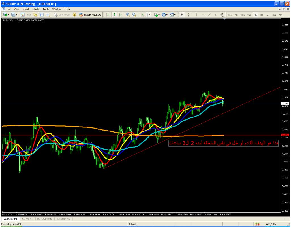Switch timeframe to M5
This screenshot has width=291, height=227.
236,15
